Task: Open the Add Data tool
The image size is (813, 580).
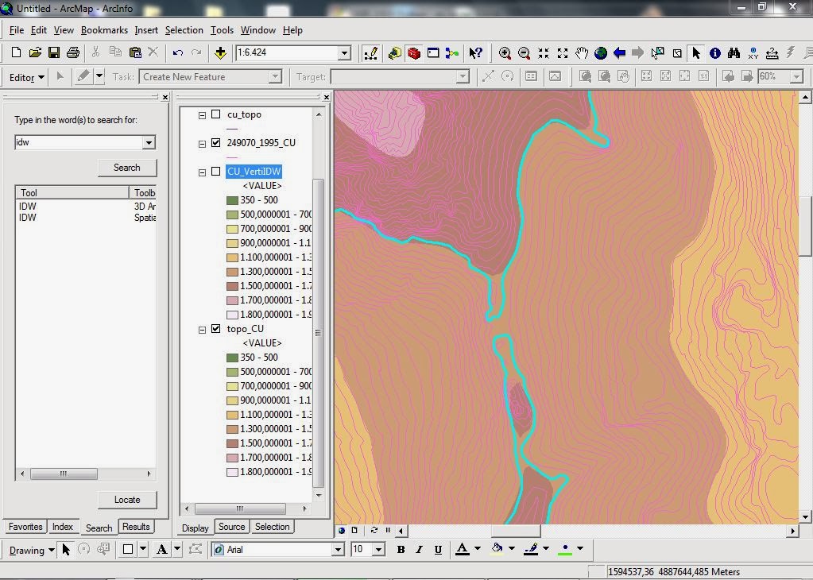Action: pos(219,53)
